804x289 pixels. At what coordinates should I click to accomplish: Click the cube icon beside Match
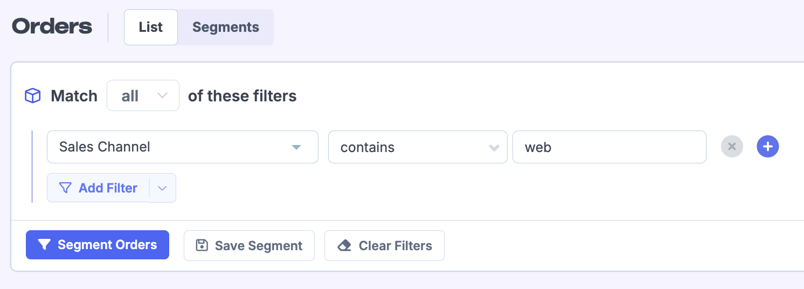[x=33, y=96]
